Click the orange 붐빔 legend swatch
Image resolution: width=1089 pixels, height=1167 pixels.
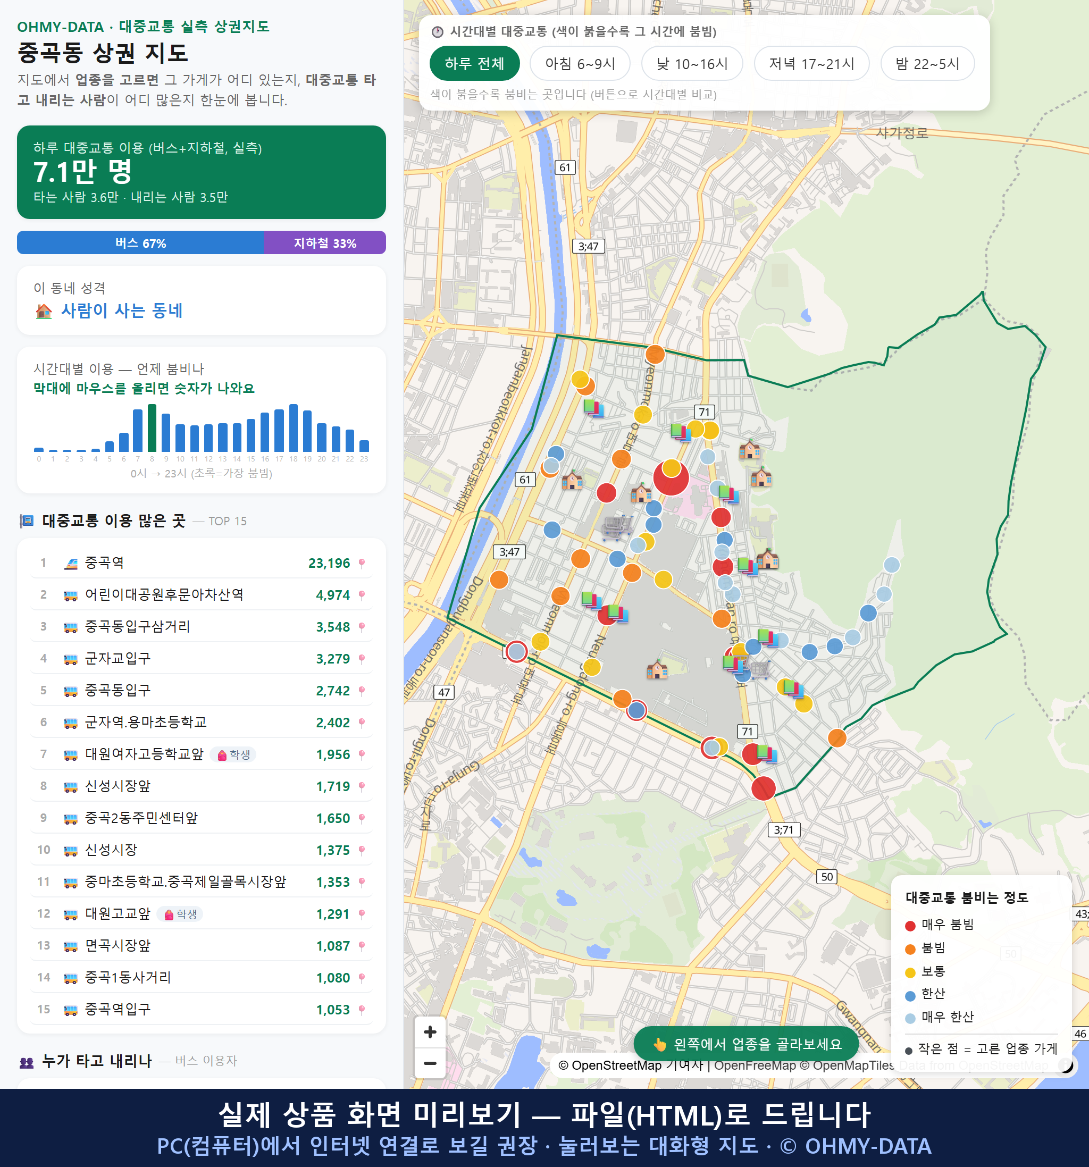pos(910,949)
